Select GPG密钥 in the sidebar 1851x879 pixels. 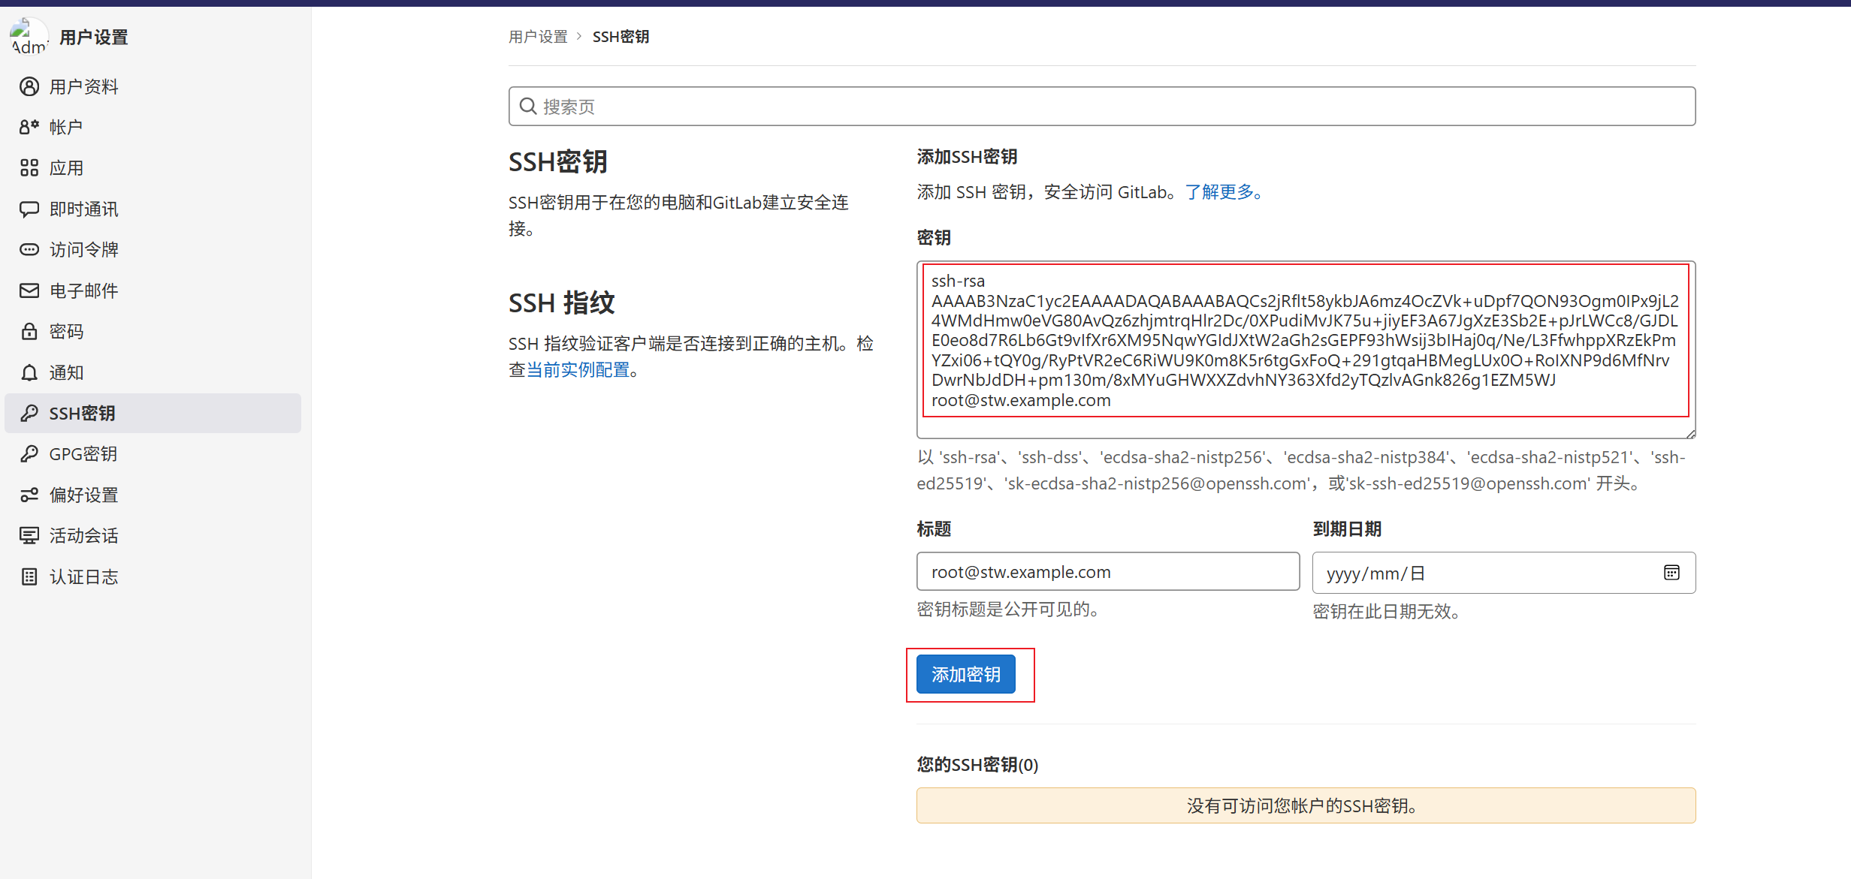(83, 454)
